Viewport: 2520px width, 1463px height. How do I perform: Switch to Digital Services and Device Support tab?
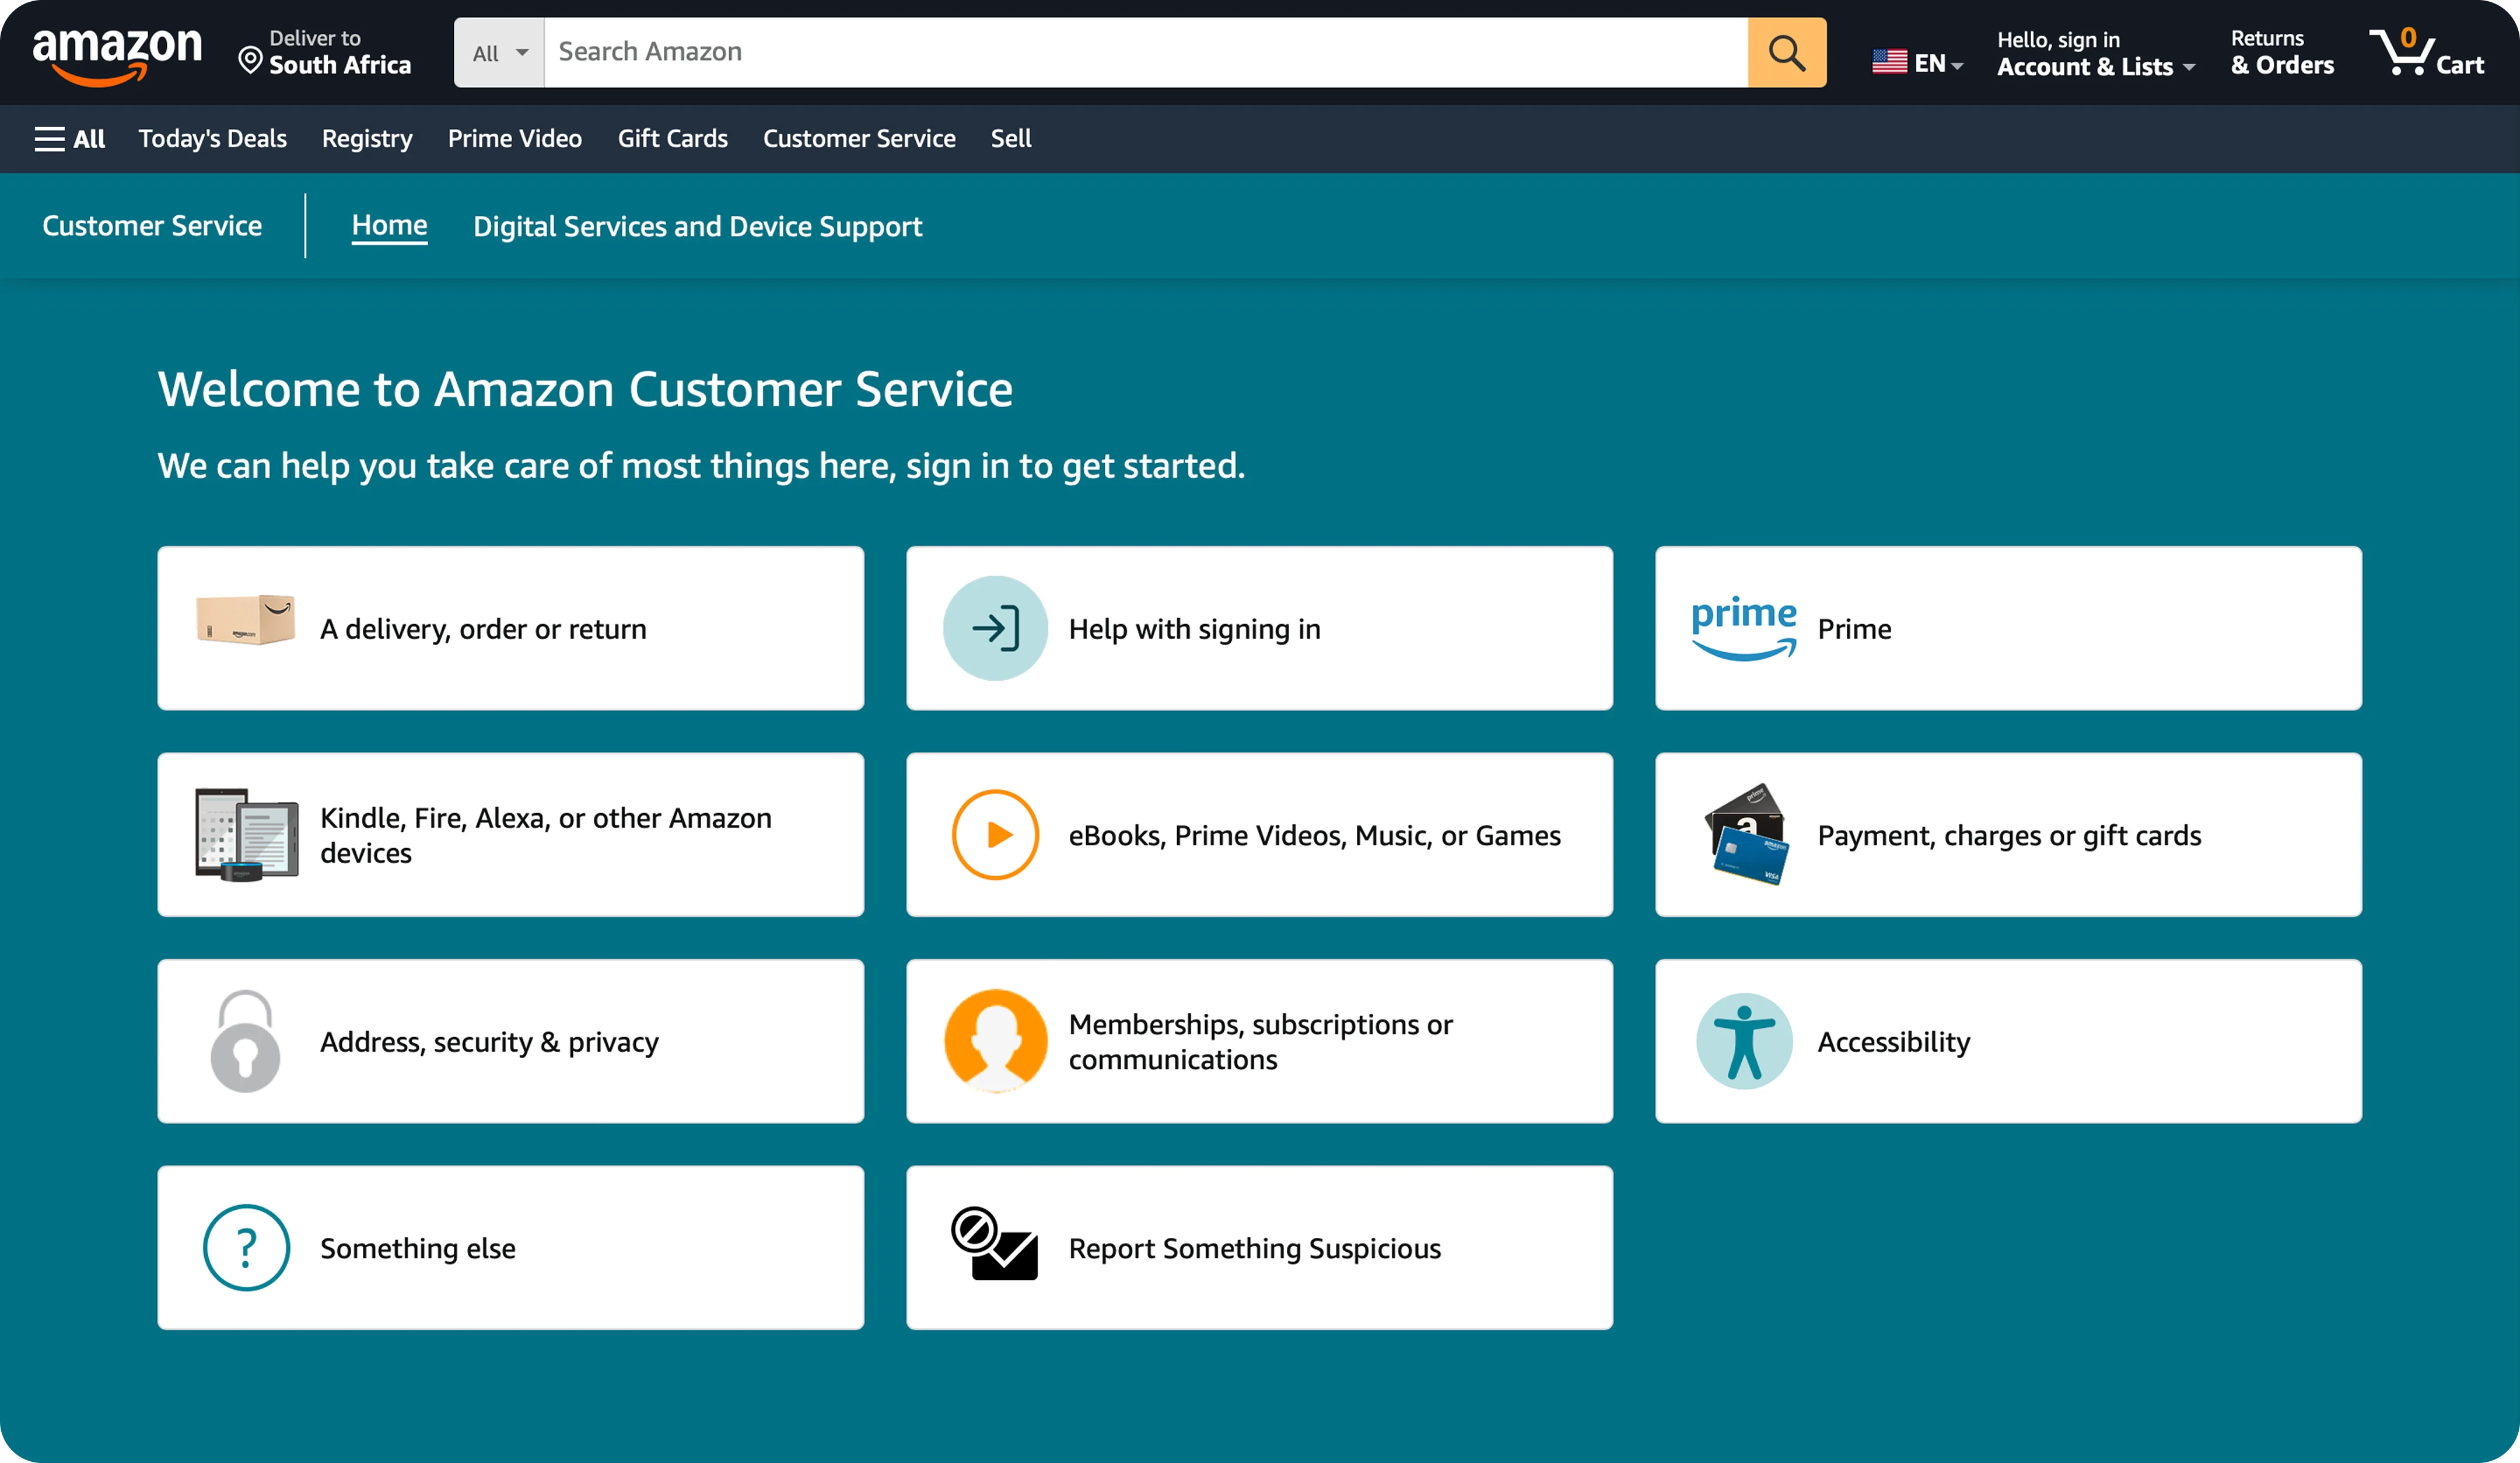pos(697,227)
